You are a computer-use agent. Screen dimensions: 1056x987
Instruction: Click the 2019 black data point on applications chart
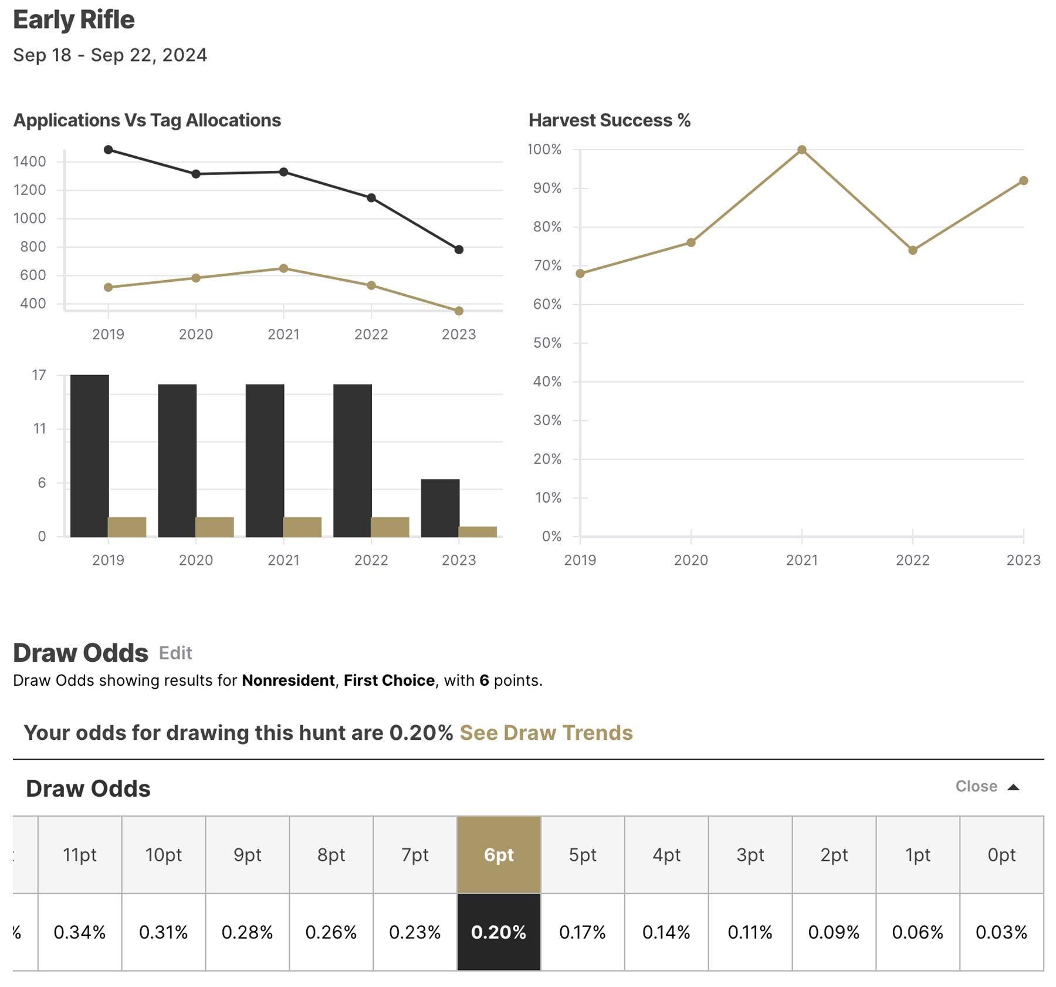[108, 150]
